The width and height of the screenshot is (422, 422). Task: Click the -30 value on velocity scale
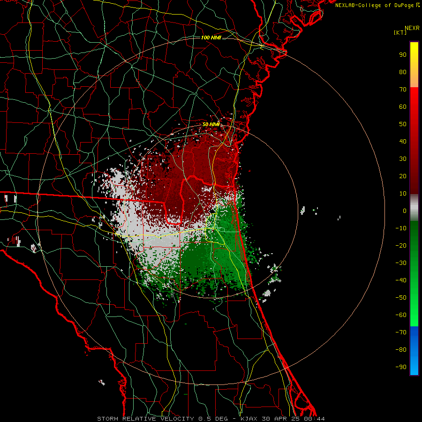(x=401, y=263)
